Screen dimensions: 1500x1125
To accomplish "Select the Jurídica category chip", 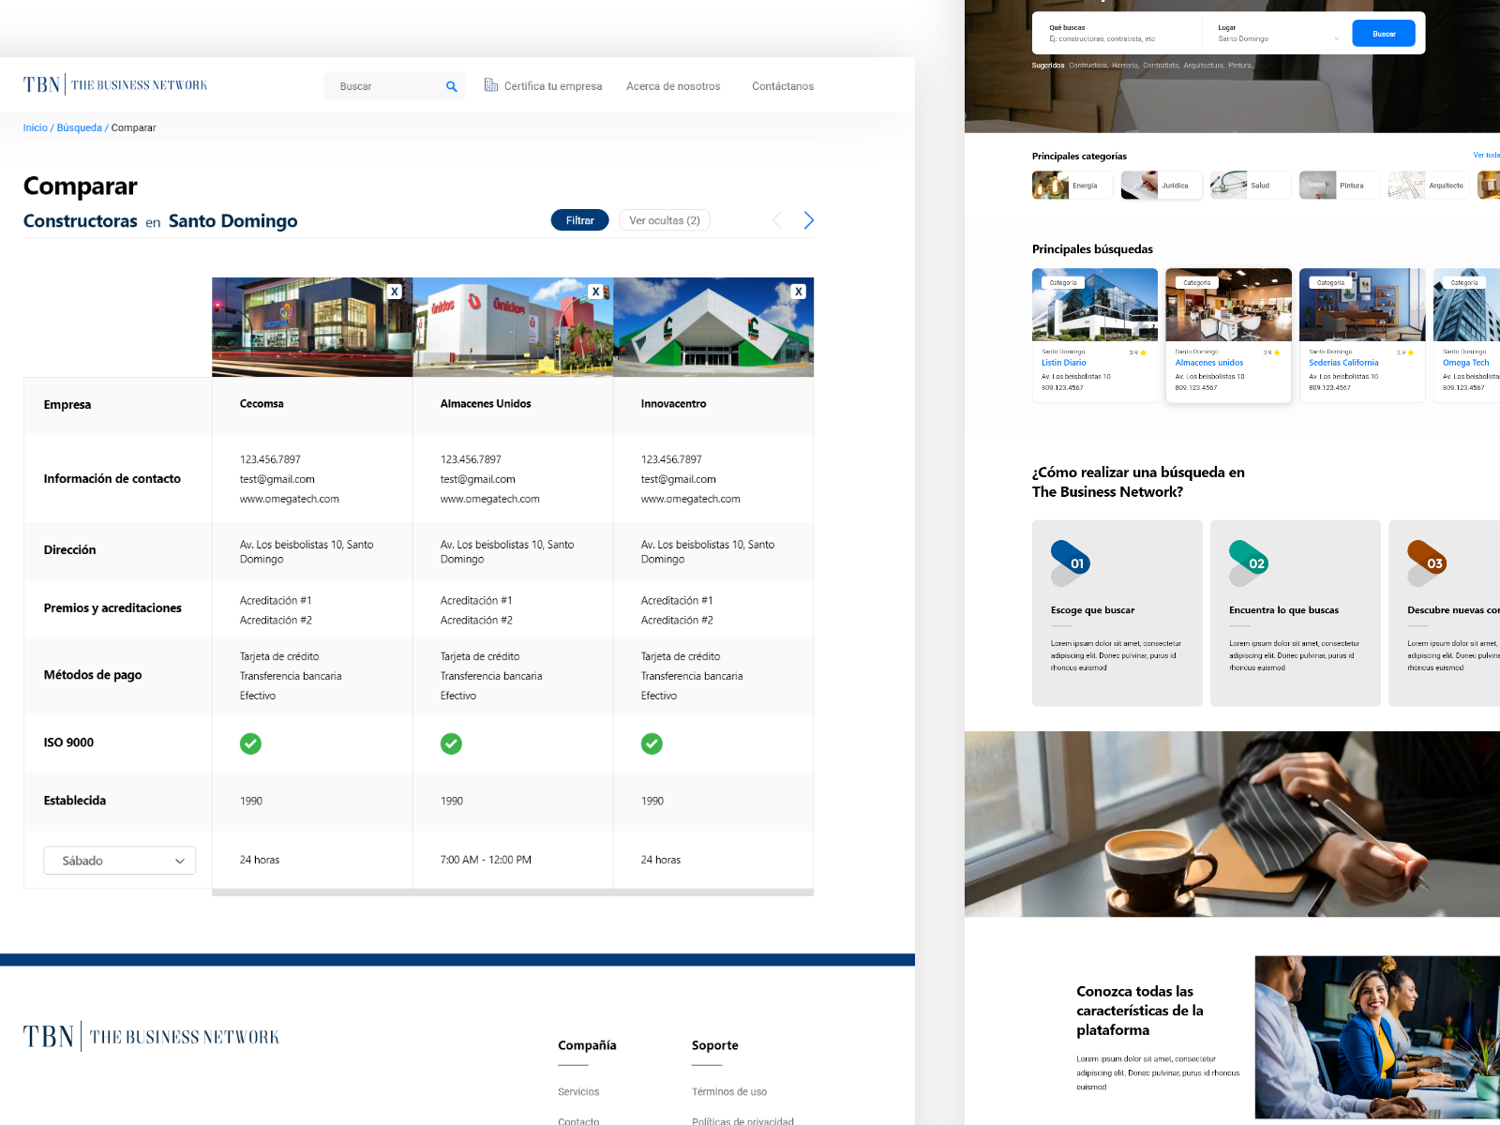I will point(1162,186).
